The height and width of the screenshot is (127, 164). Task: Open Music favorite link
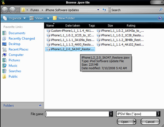point(13,66)
